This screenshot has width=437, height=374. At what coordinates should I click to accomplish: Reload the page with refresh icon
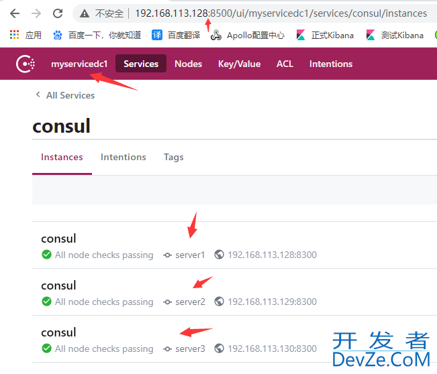pyautogui.click(x=58, y=13)
